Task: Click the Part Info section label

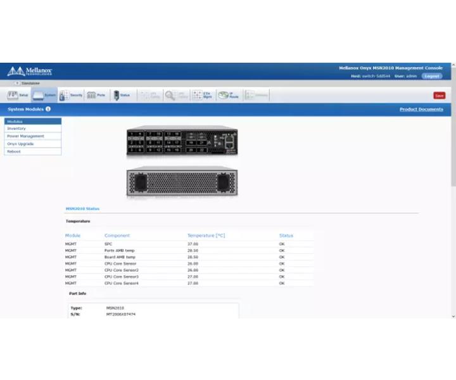Action: (x=78, y=293)
